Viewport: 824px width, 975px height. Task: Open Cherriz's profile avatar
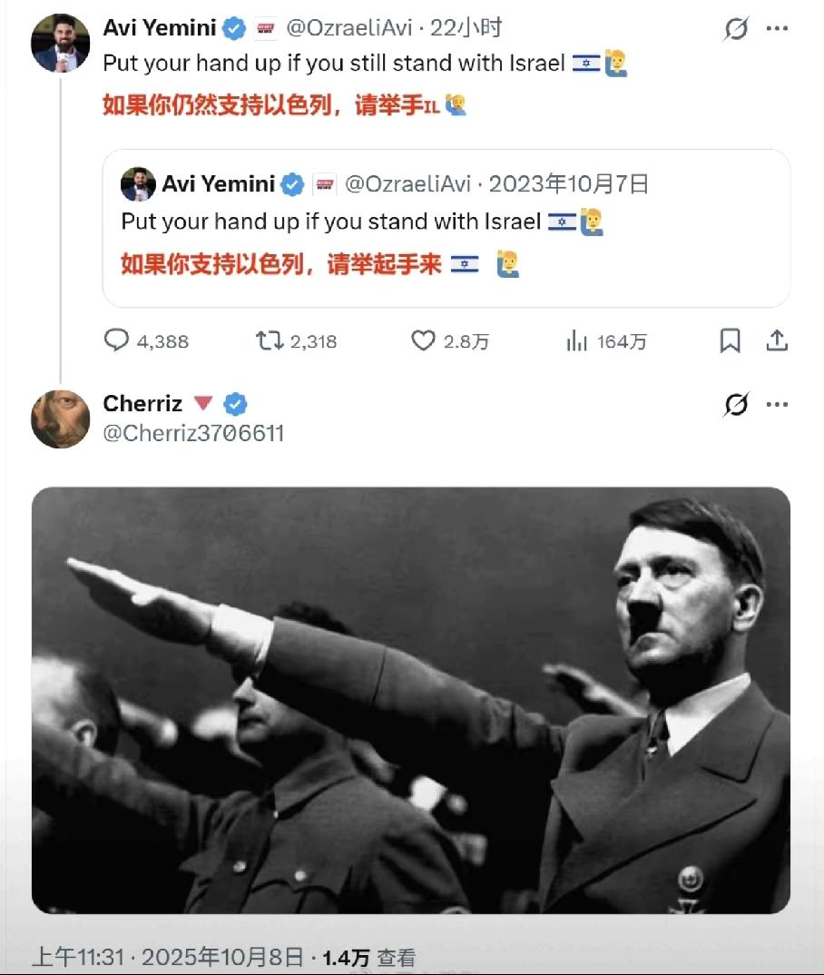pyautogui.click(x=60, y=419)
